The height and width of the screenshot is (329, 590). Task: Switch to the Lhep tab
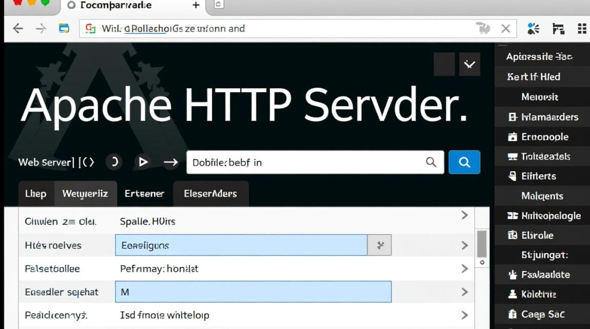pos(36,194)
